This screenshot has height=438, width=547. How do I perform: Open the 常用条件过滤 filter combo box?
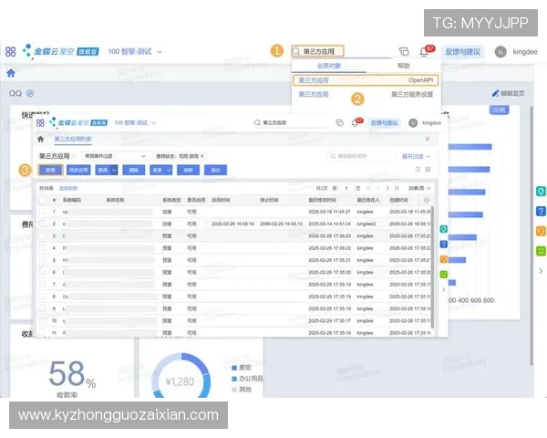tap(115, 156)
